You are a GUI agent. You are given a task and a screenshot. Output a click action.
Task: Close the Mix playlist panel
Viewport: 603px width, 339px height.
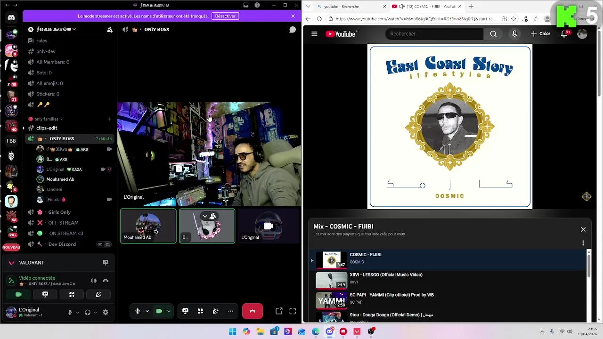pos(583,229)
